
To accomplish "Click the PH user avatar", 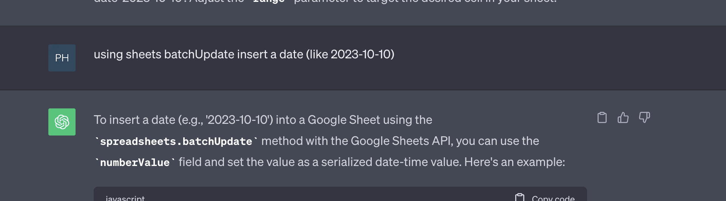I will (62, 58).
